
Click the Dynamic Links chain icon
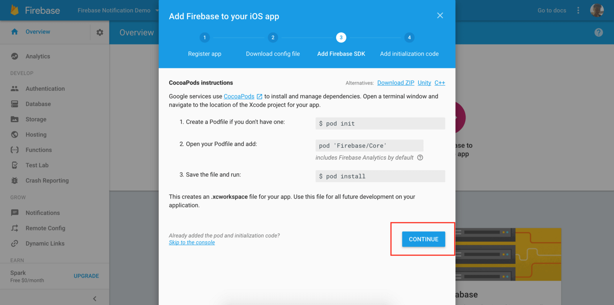click(15, 243)
